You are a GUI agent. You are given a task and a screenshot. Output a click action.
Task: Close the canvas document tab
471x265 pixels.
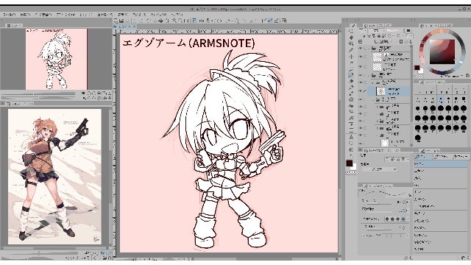pos(134,26)
